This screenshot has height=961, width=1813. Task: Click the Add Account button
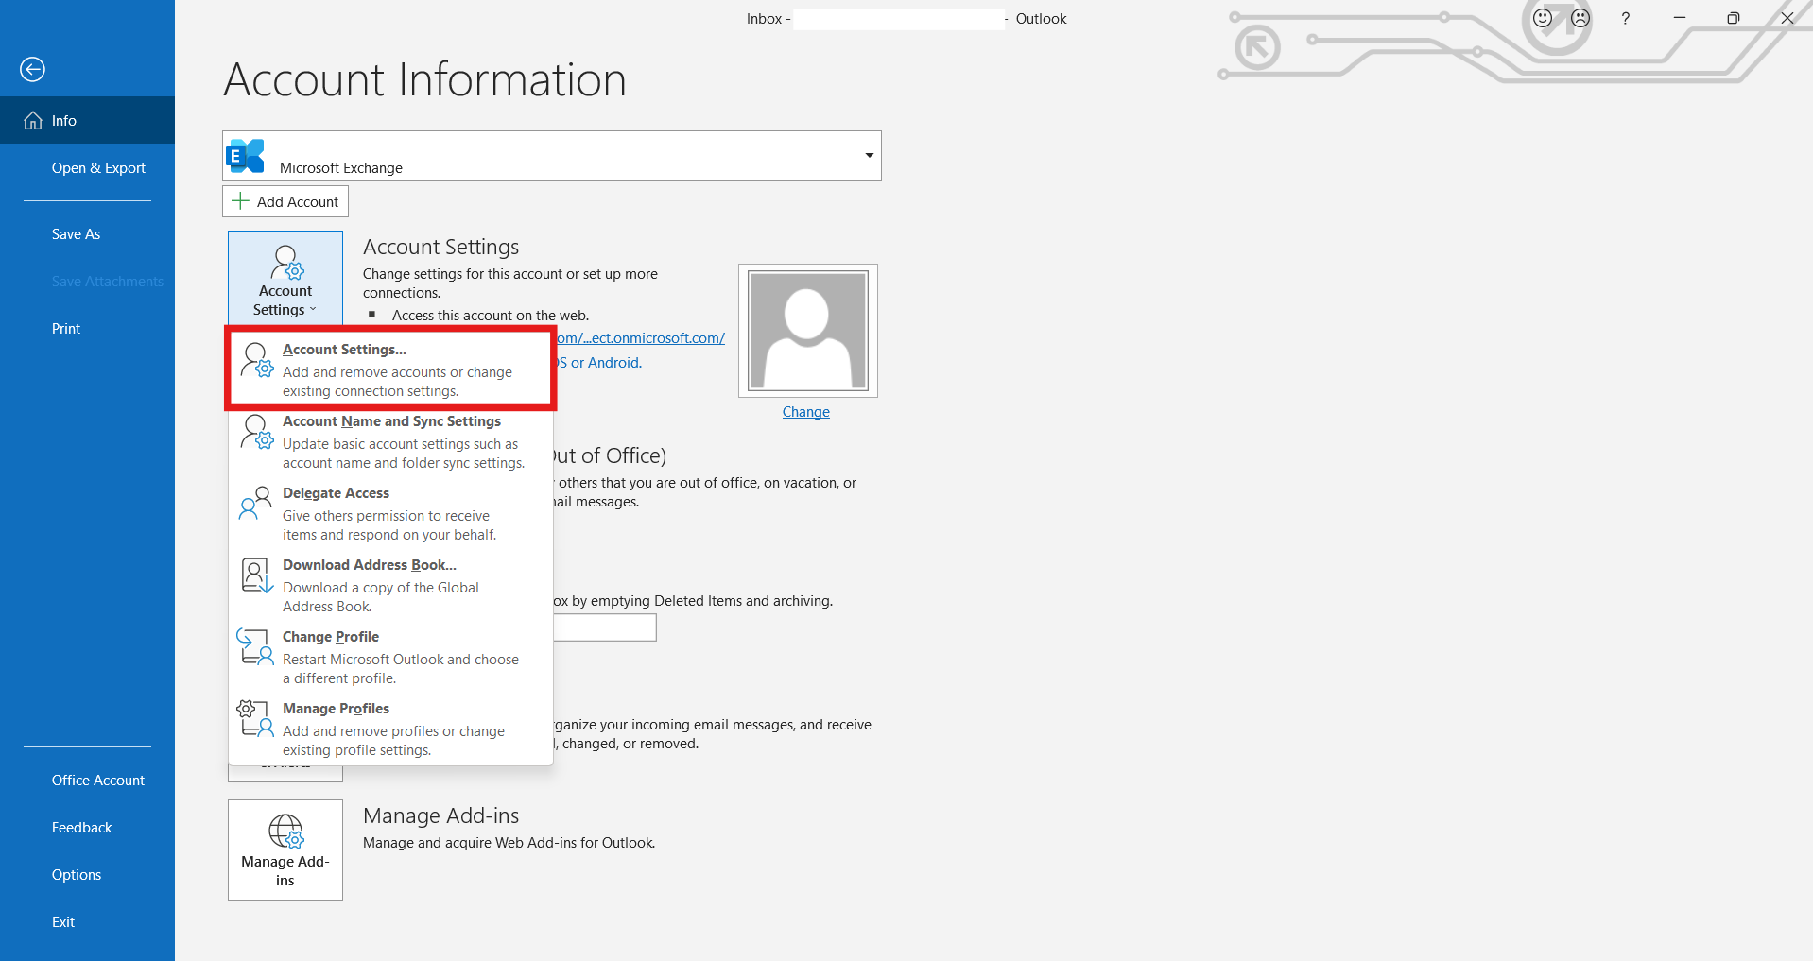point(285,201)
